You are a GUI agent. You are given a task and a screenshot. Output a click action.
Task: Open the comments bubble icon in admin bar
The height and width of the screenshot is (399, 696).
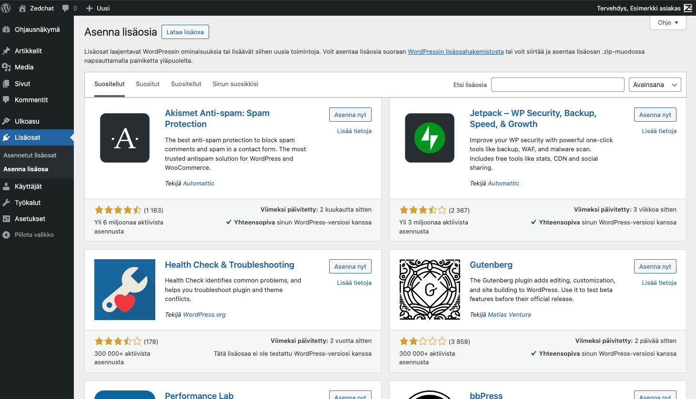click(66, 8)
